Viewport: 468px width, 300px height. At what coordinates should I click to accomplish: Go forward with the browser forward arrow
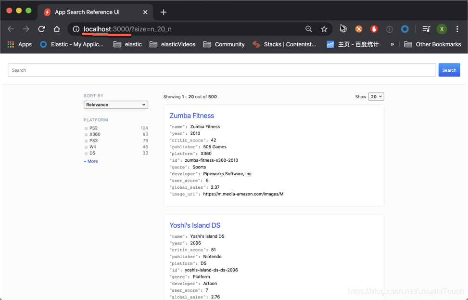point(26,29)
